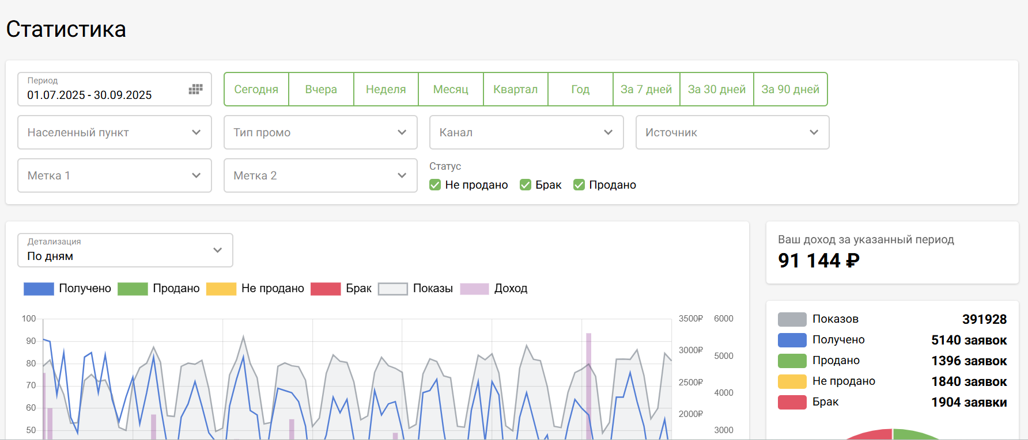Toggle the Получено blue legend swatch
This screenshot has width=1028, height=440.
pyautogui.click(x=39, y=289)
